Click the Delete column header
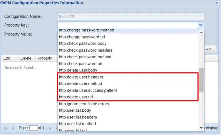The image size is (223, 135). click(x=27, y=58)
